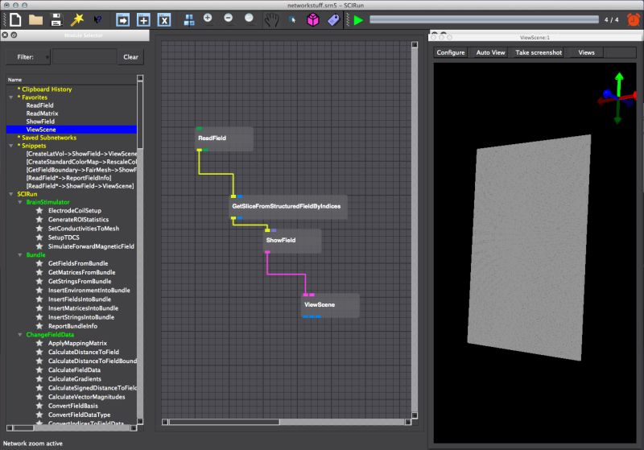
Task: Select highlighted ViewScene favorite
Action: [72, 130]
